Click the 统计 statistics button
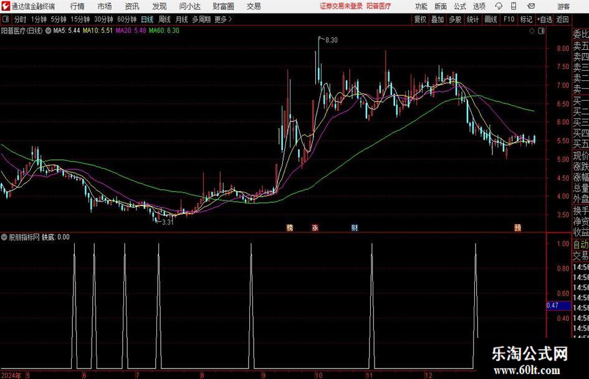 [472, 19]
